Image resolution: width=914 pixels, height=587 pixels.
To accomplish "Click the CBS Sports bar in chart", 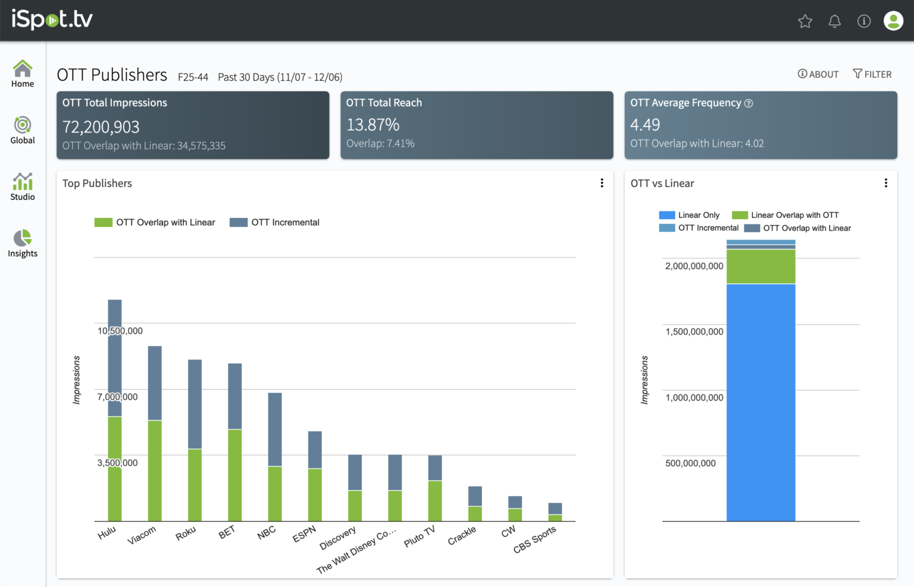I will pos(555,512).
